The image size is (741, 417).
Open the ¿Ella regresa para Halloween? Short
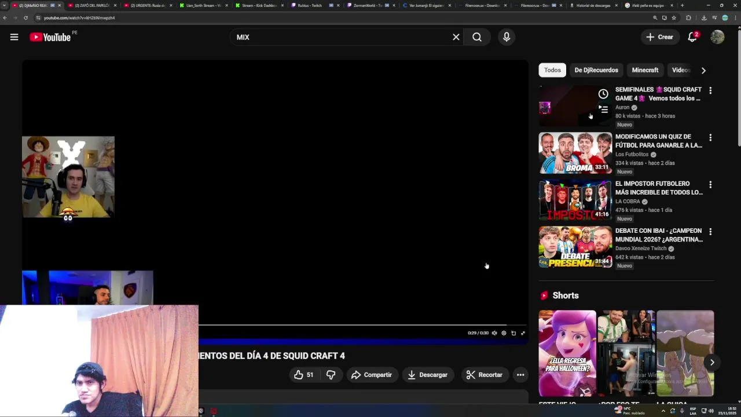pyautogui.click(x=567, y=353)
